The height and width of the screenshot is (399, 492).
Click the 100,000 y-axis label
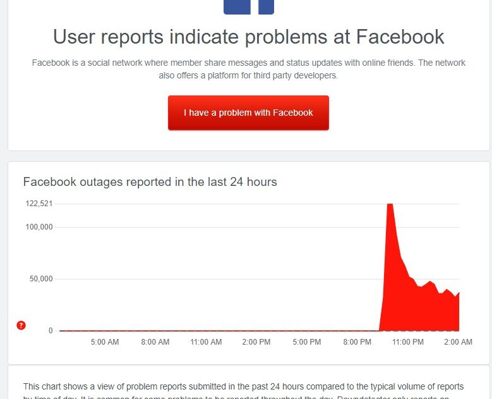click(x=39, y=227)
